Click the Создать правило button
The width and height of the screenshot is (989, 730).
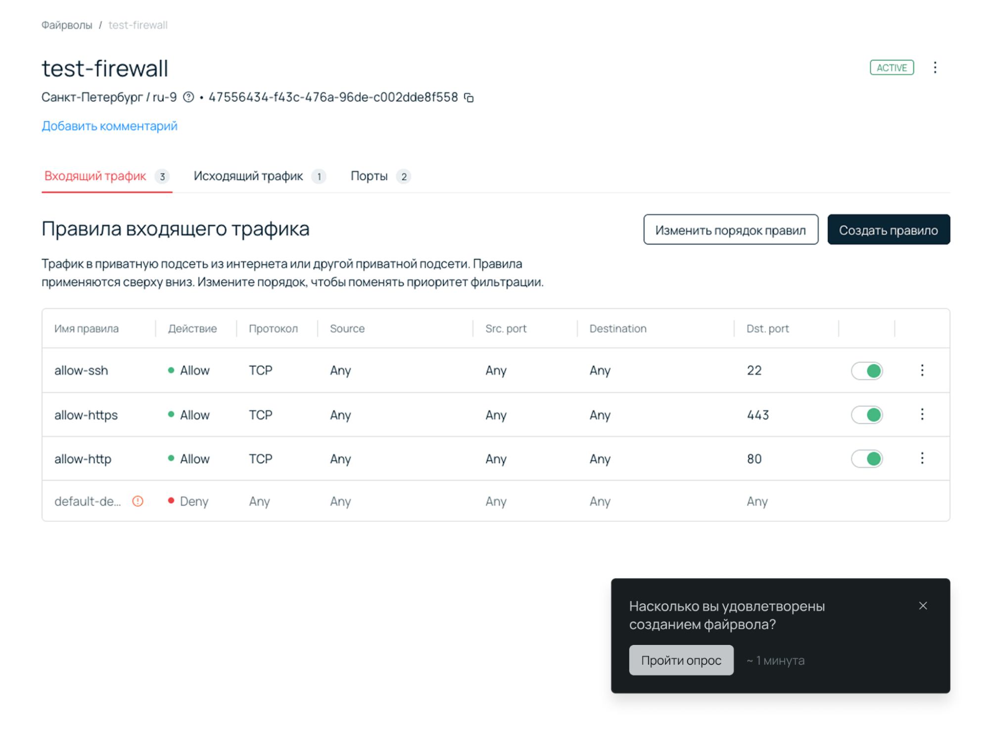(x=888, y=229)
